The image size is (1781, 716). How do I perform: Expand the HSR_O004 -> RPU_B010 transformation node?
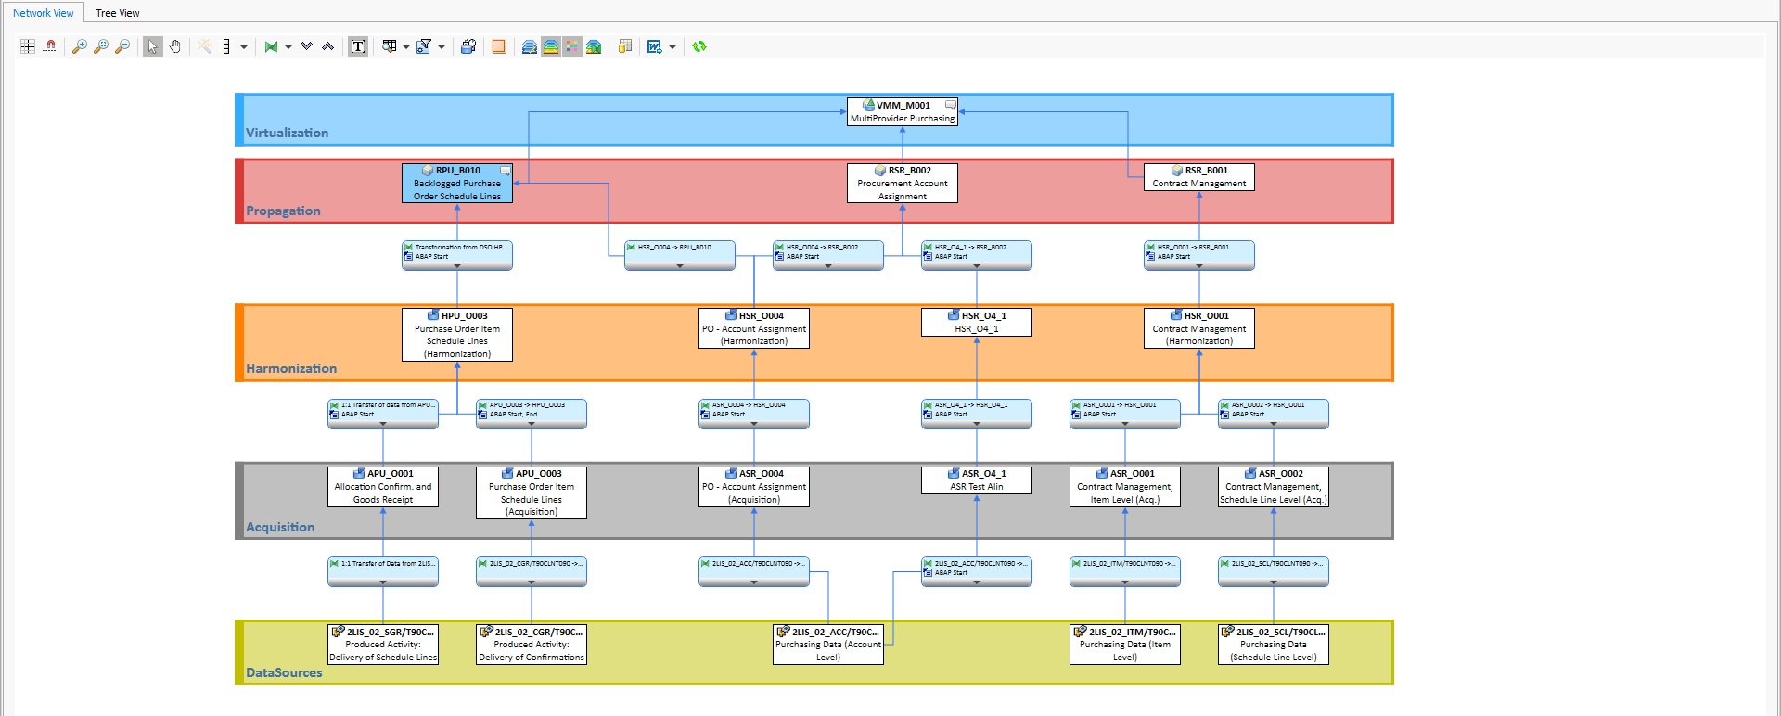point(679,266)
